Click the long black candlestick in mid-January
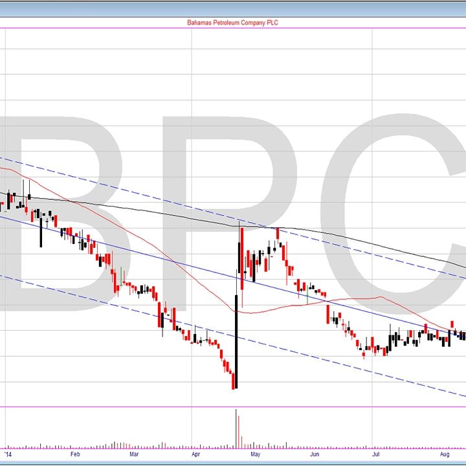Image resolution: width=466 pixels, height=466 pixels. point(41,232)
